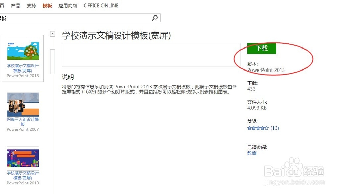Click the PowerPoint 2013 version value under 版本
The width and height of the screenshot is (344, 194).
click(266, 70)
